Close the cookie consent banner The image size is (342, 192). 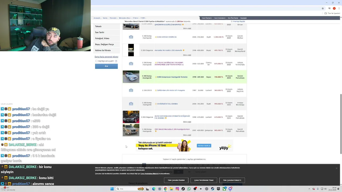(x=336, y=168)
